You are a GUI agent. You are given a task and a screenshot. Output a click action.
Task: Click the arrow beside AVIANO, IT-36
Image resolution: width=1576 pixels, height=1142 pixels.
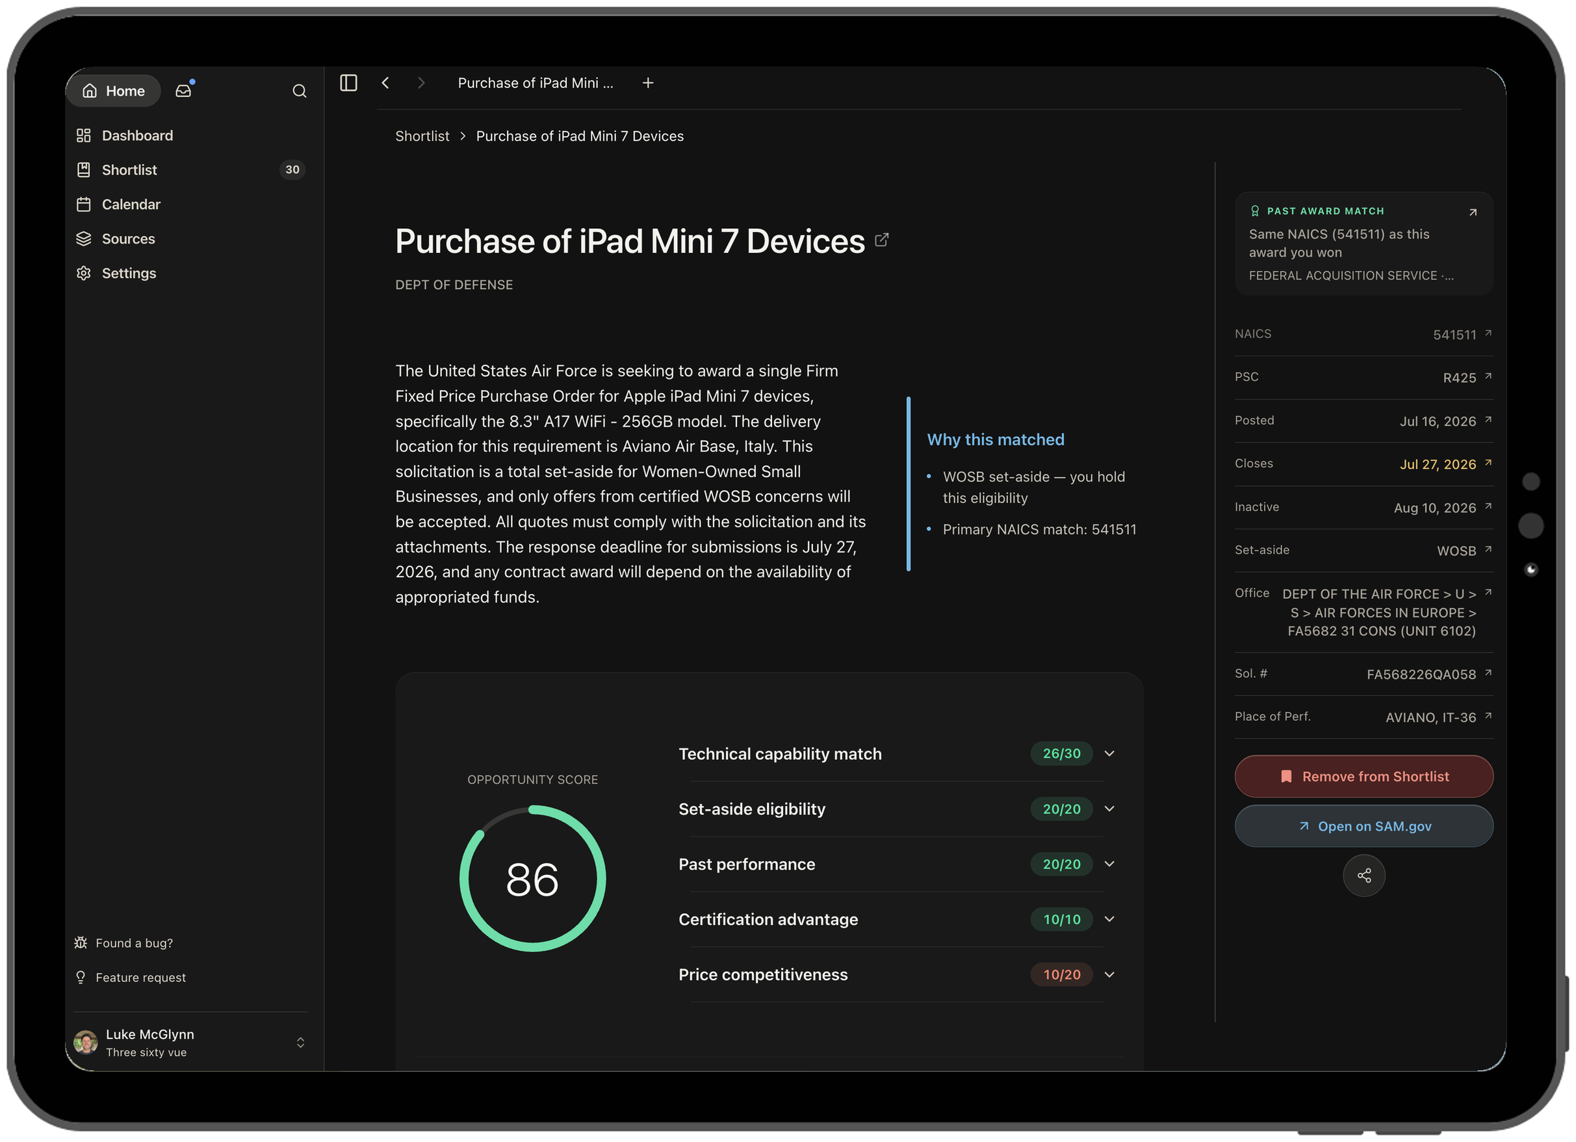(x=1488, y=716)
